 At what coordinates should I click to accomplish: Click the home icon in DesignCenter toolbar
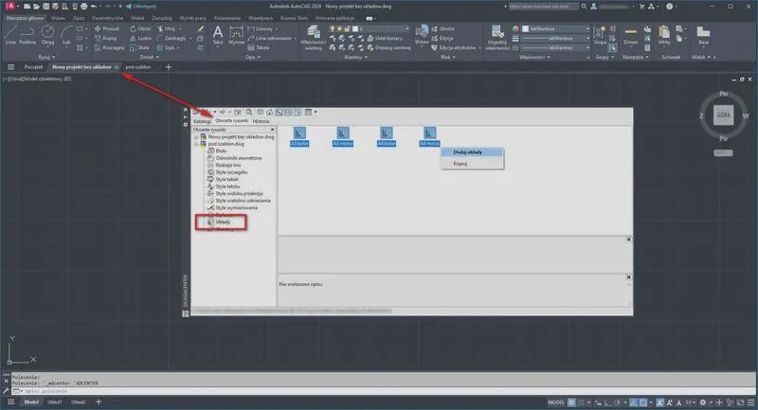(269, 112)
